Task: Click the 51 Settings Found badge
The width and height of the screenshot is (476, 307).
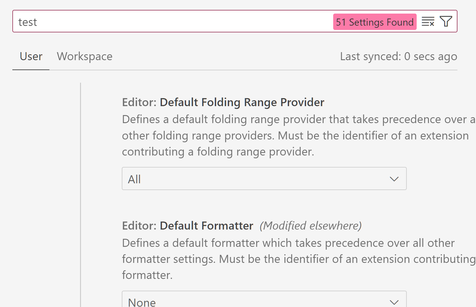Action: tap(374, 22)
